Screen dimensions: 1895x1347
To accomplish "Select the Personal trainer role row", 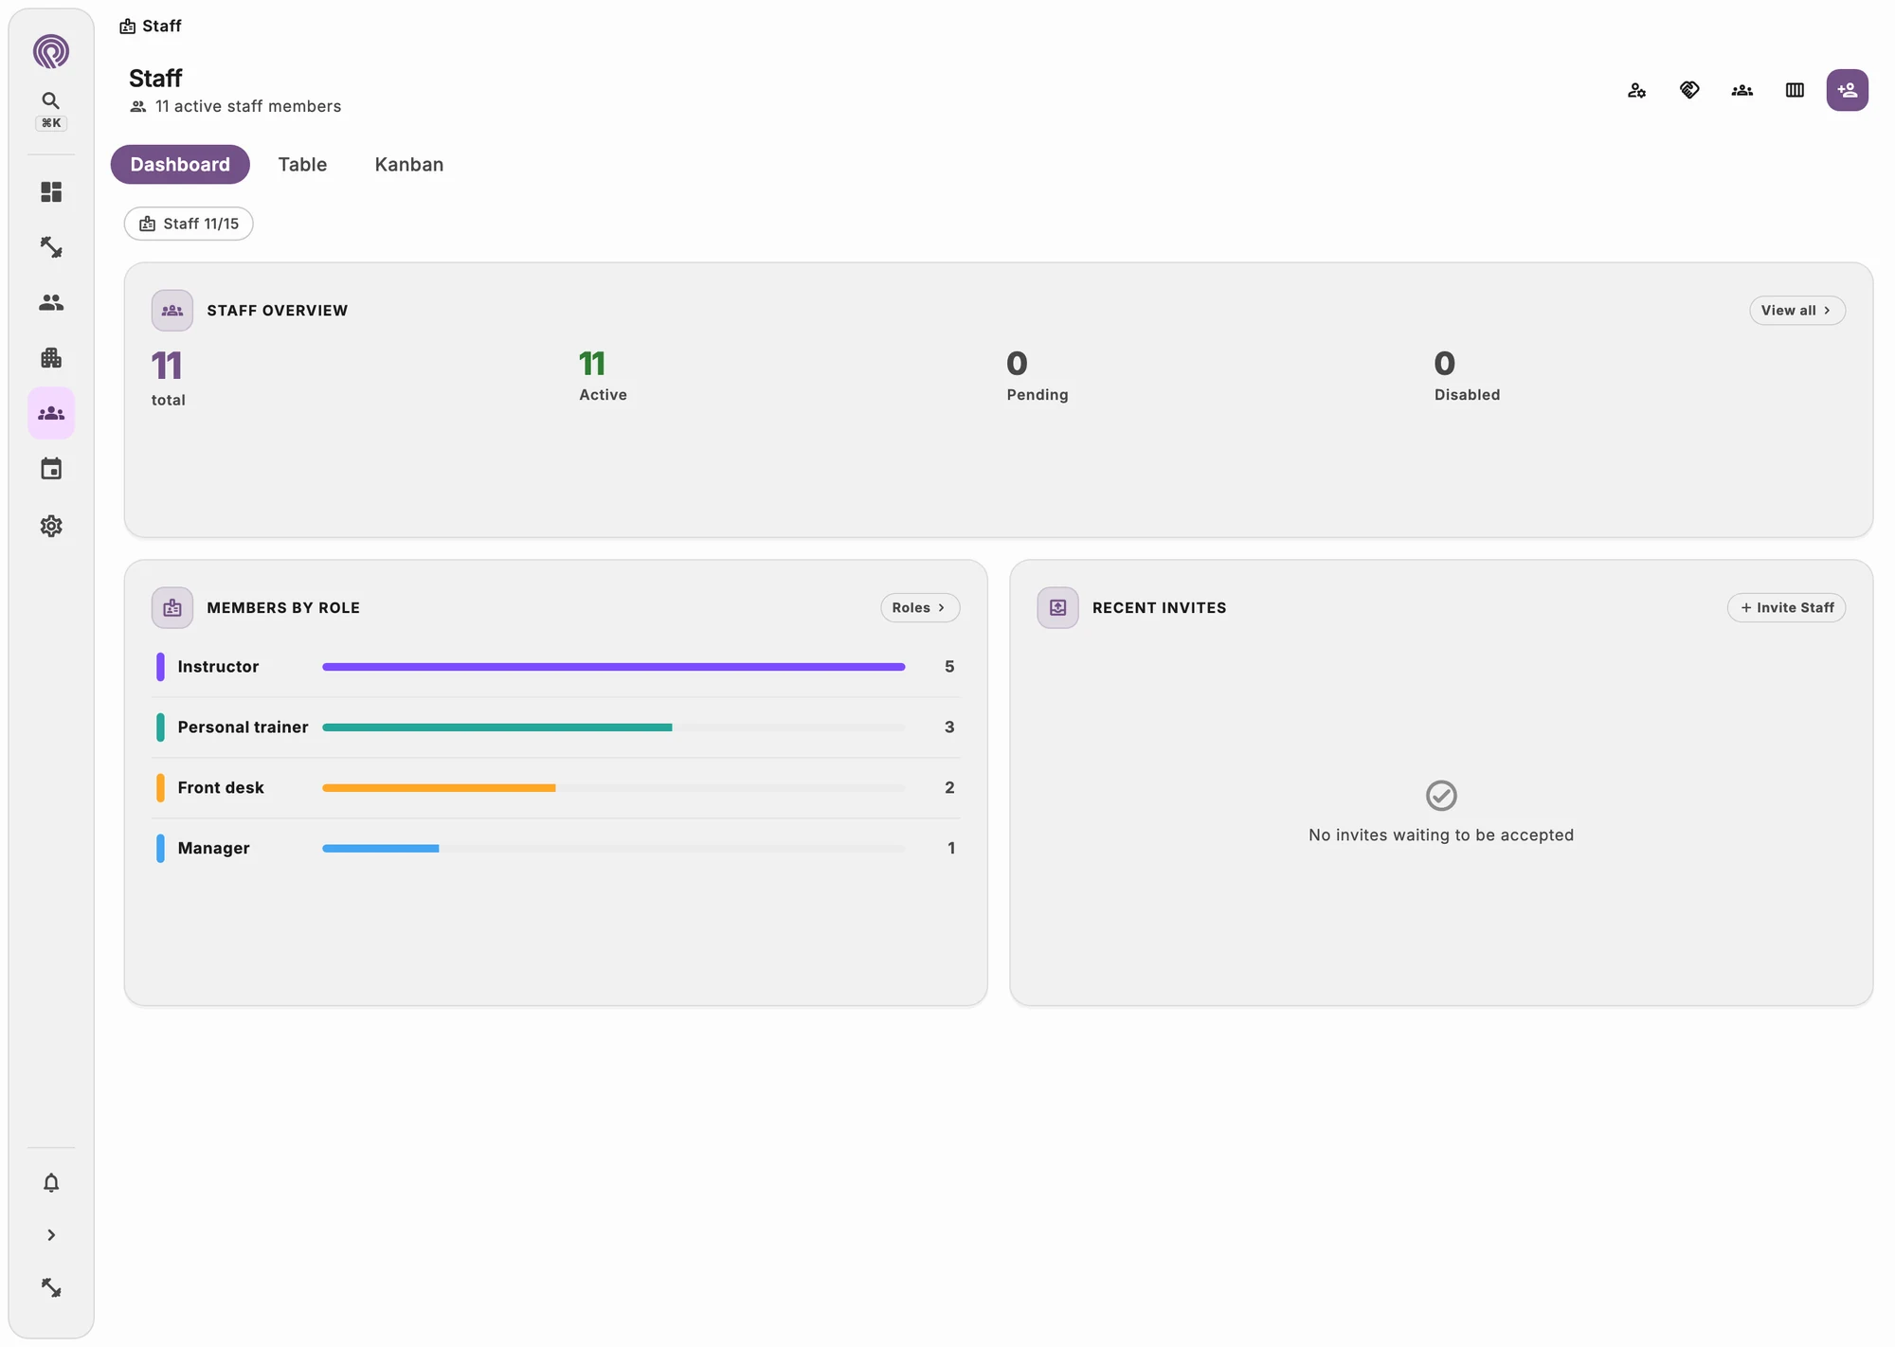I will (556, 727).
